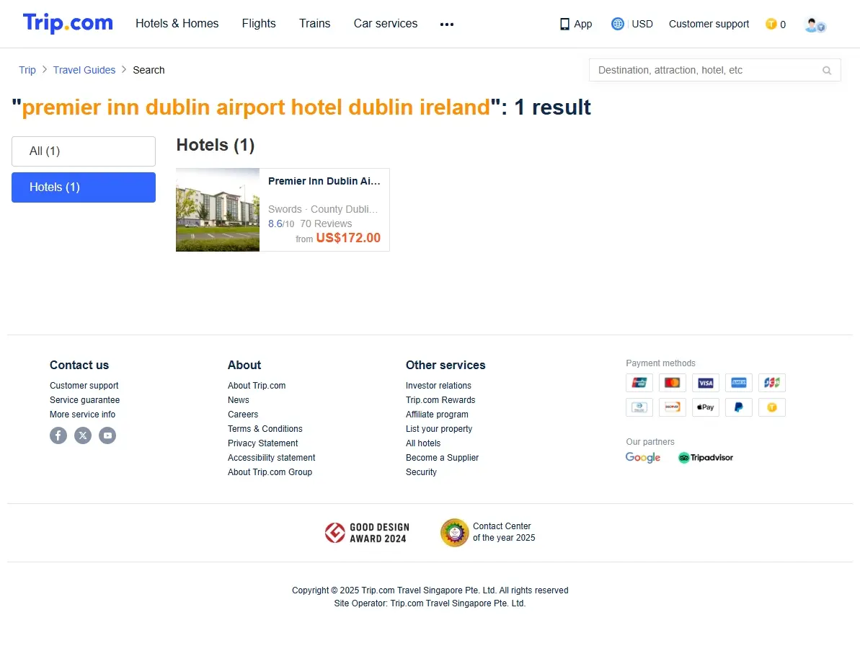Open the Trip.com Rewards link
Image resolution: width=860 pixels, height=664 pixels.
440,399
